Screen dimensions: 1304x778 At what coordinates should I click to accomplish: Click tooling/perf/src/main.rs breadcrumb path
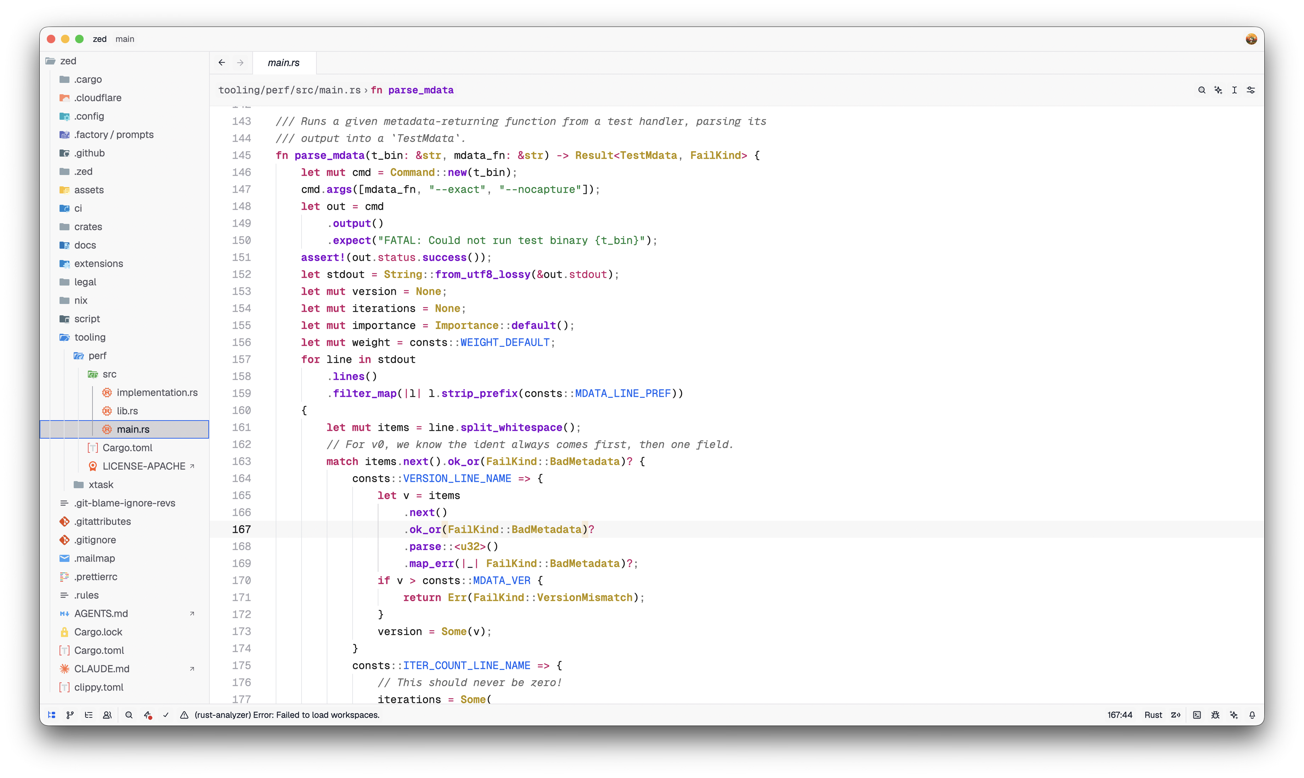(290, 90)
